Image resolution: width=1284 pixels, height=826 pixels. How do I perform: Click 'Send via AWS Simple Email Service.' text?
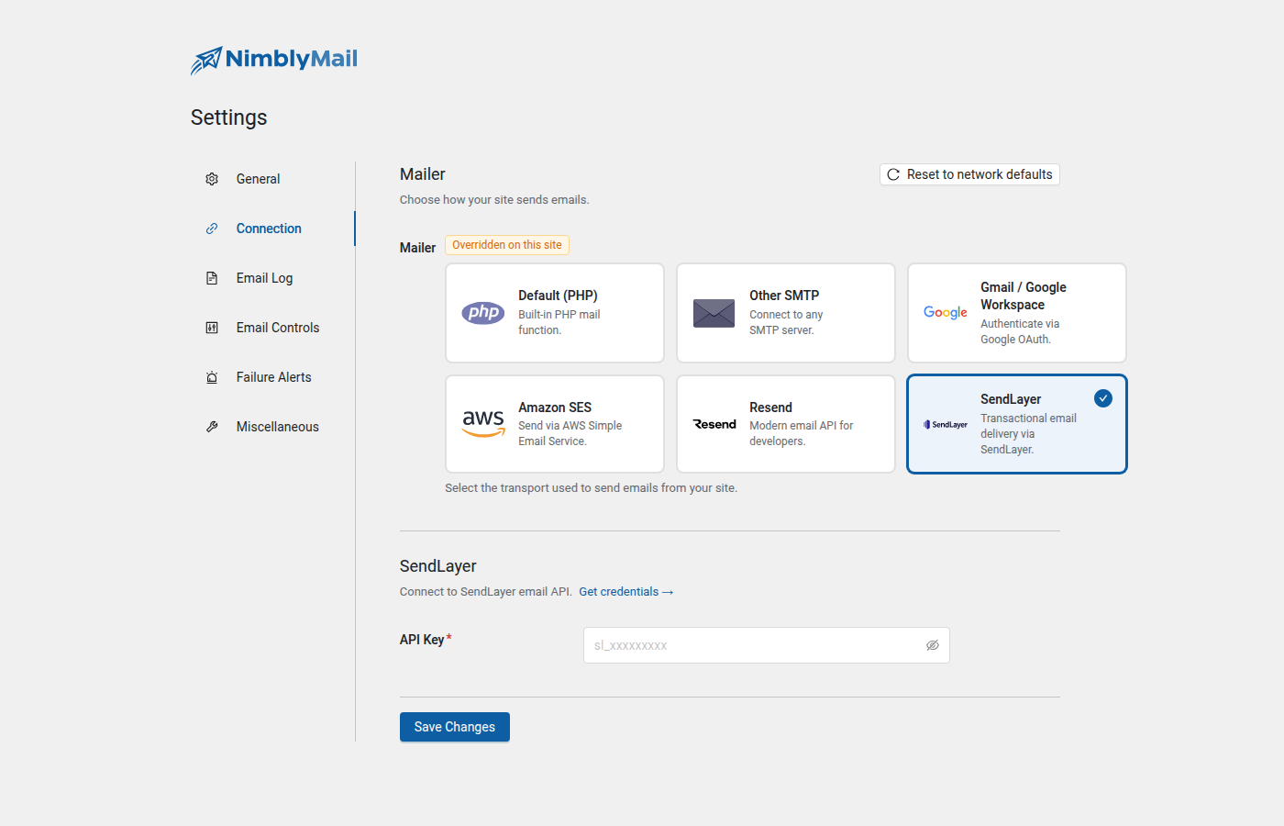pos(570,433)
